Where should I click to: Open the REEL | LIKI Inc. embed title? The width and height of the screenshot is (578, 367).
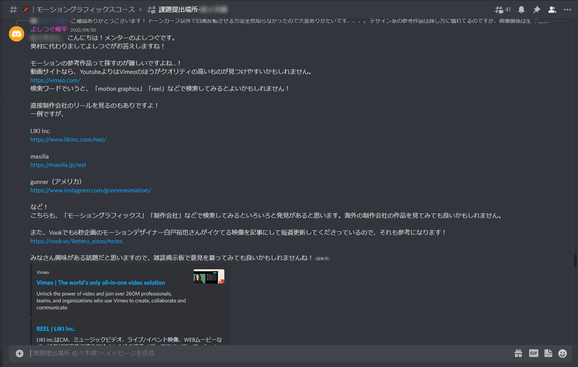point(56,329)
